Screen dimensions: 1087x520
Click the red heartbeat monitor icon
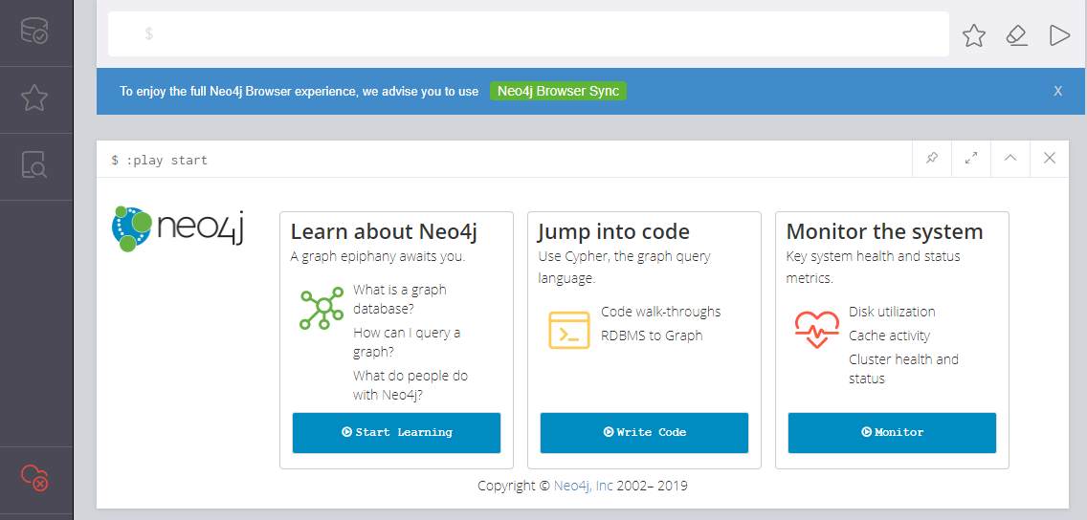[816, 330]
